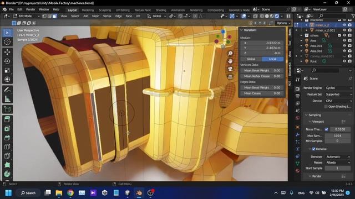Pause viewport rendering preview
This screenshot has height=199, width=355.
288,16
